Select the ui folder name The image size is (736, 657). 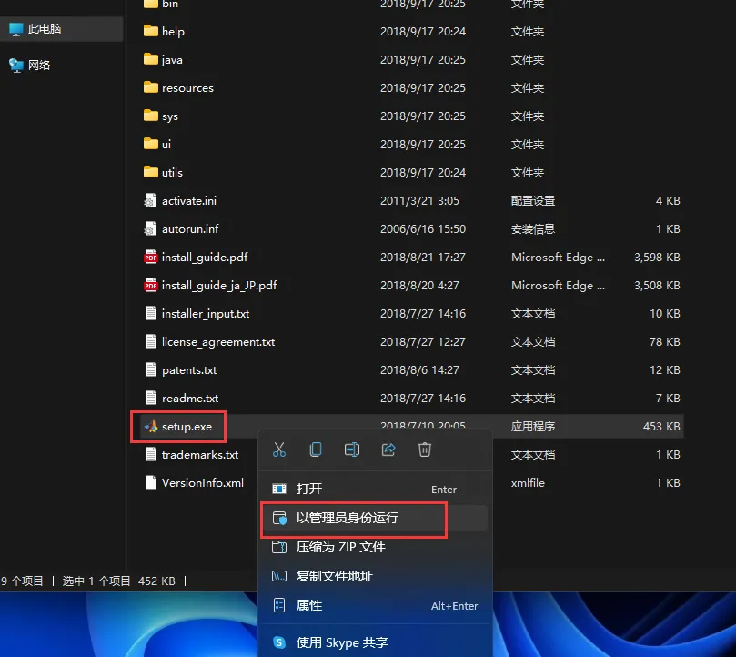click(166, 144)
